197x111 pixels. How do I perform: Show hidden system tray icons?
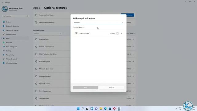(x=177, y=109)
